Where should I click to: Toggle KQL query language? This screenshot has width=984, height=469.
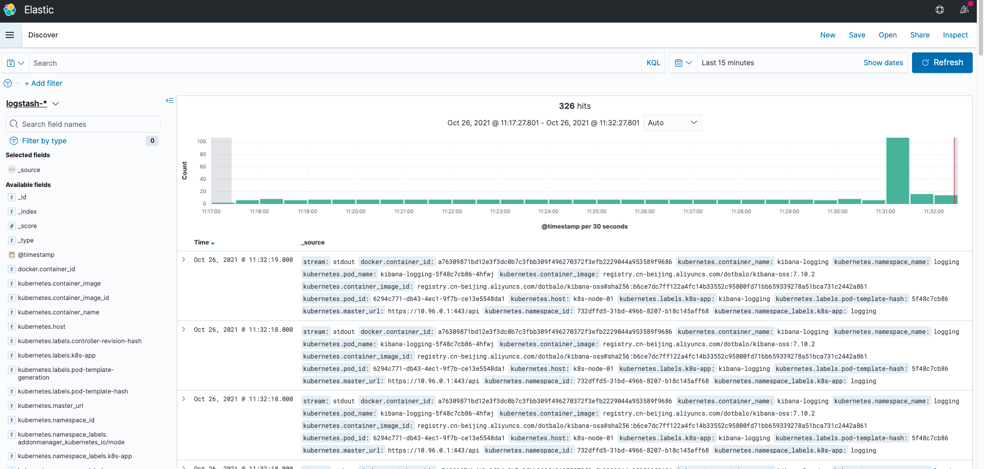[x=653, y=63]
